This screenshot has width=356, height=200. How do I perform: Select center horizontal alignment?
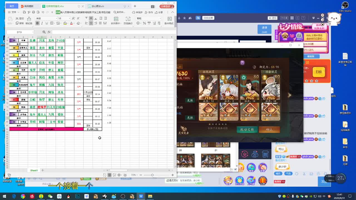(x=91, y=23)
